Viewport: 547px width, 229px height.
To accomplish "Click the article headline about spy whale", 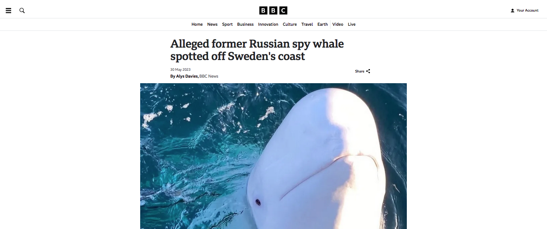I will point(257,50).
